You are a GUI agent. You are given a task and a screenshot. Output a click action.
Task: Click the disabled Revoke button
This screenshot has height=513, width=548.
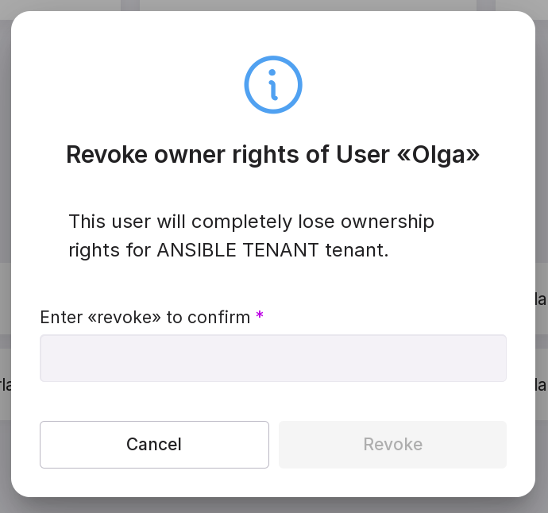[392, 445]
